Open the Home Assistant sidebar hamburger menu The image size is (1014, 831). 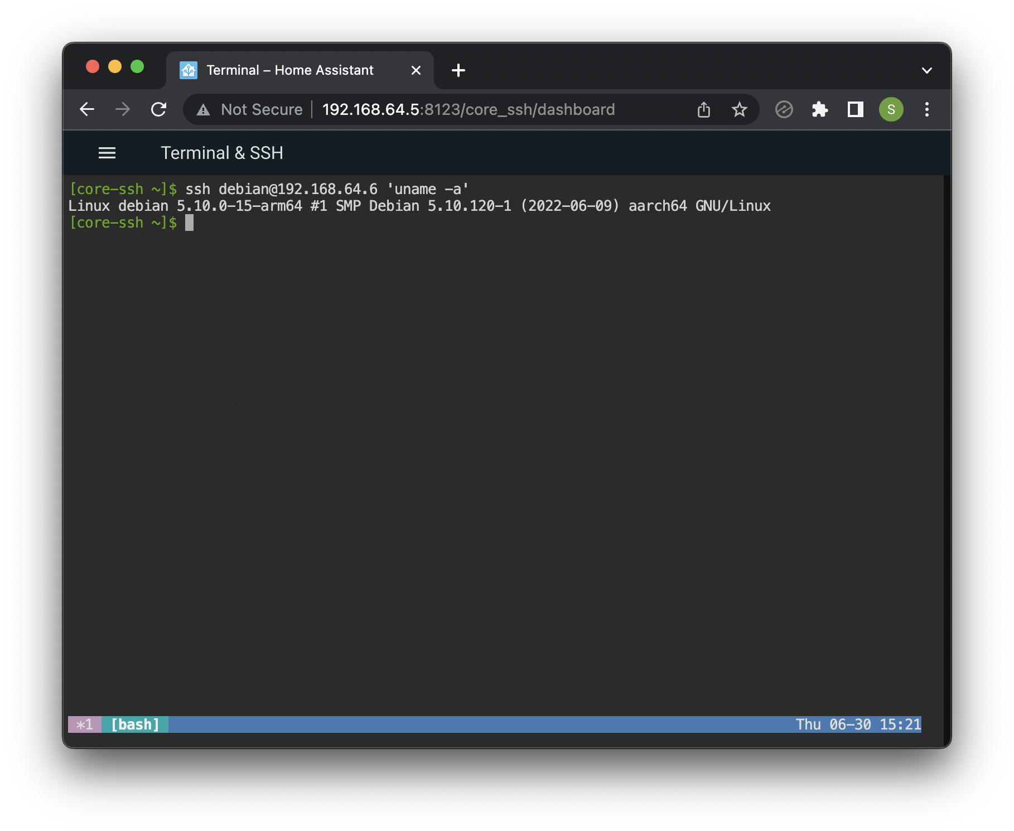point(107,153)
